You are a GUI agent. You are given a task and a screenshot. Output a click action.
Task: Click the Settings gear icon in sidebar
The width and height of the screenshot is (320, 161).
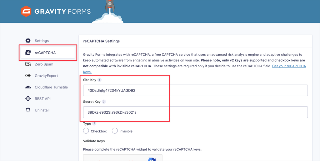coord(28,41)
